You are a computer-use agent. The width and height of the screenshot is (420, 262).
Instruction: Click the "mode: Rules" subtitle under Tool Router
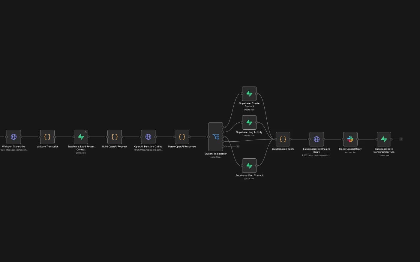coord(216,157)
